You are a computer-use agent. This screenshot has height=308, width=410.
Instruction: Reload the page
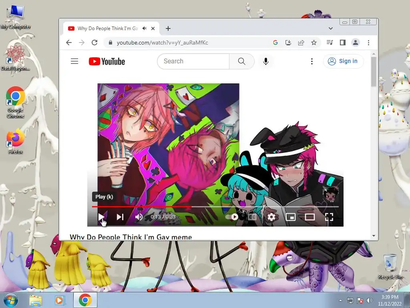coord(94,43)
